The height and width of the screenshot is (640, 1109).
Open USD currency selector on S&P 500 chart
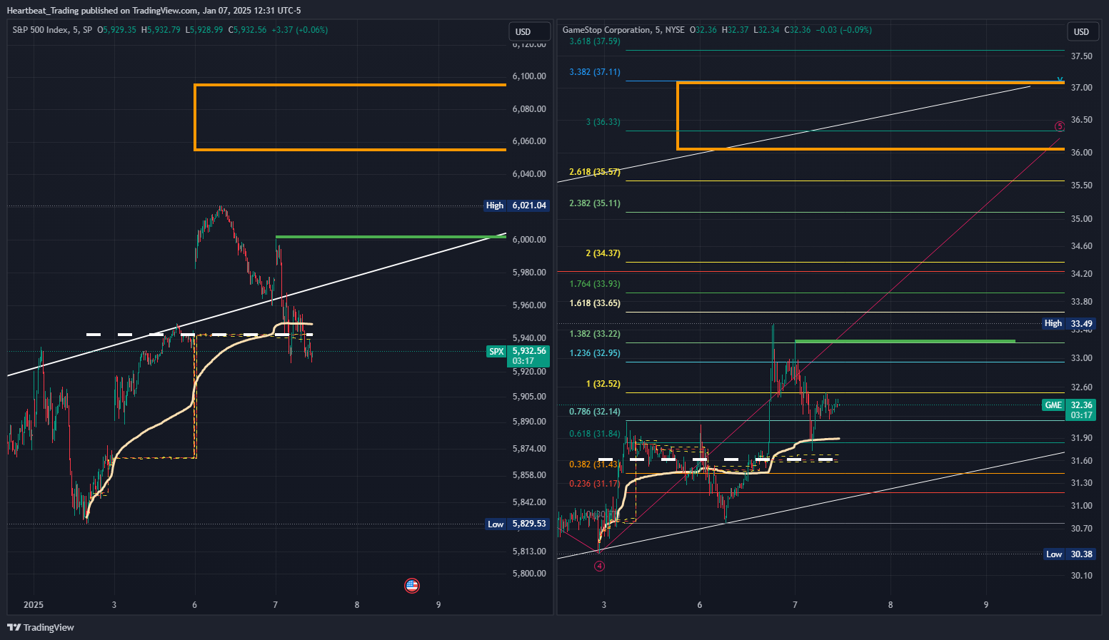(x=529, y=31)
